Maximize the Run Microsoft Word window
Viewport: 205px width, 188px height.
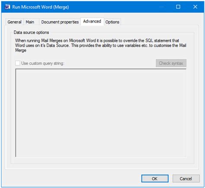178,7
